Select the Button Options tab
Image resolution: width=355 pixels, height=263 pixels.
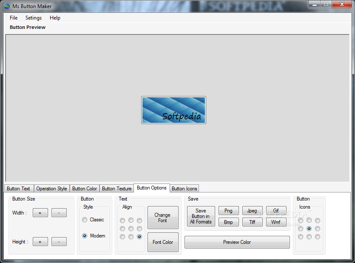click(x=152, y=188)
